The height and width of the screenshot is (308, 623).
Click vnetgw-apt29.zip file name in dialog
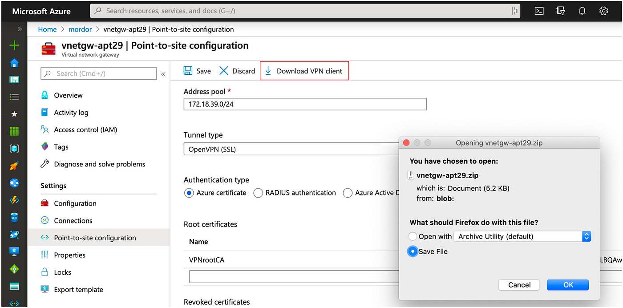pos(448,175)
